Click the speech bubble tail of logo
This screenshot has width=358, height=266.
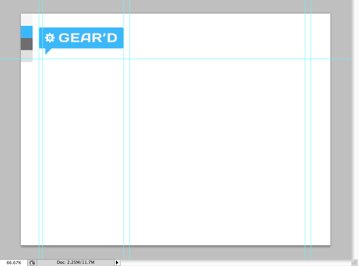tap(48, 51)
